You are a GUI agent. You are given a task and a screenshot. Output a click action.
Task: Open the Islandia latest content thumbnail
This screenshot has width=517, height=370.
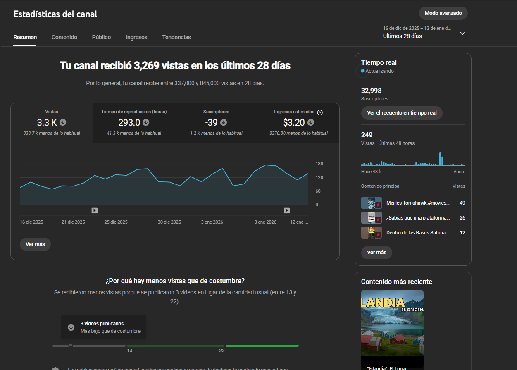coord(392,323)
